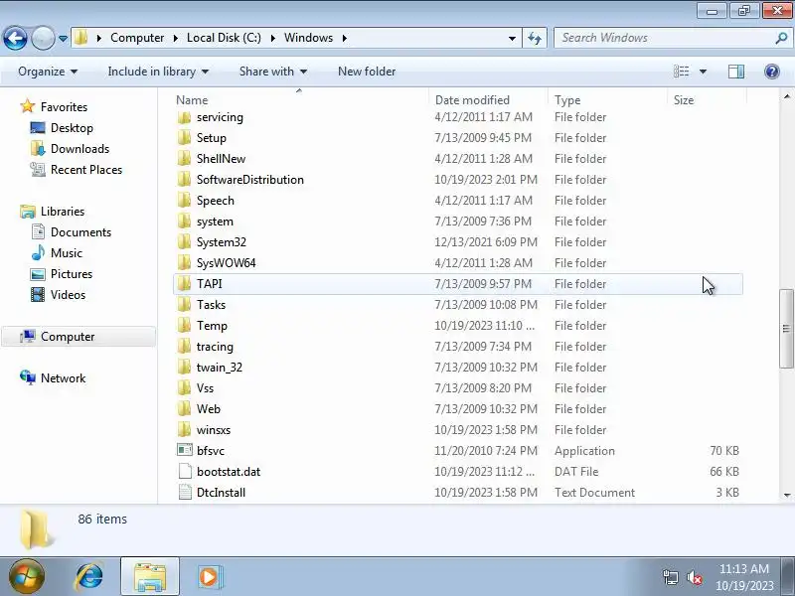
Task: Open the view options dropdown arrow
Action: pyautogui.click(x=703, y=72)
